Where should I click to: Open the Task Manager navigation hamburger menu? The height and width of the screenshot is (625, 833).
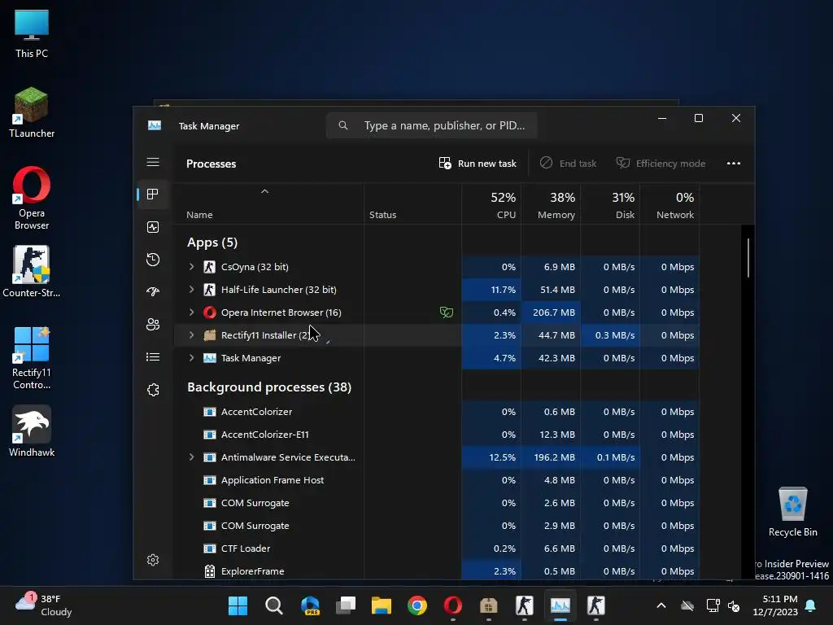(153, 162)
